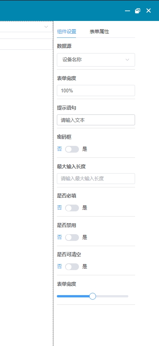159x346 pixels.
Task: Click the empty input in the left canvas
Action: click(26, 44)
